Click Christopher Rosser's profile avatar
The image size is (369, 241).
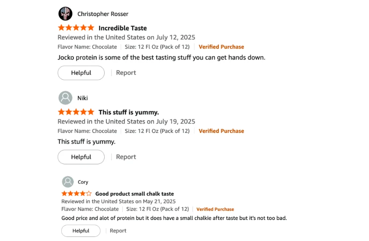point(65,13)
